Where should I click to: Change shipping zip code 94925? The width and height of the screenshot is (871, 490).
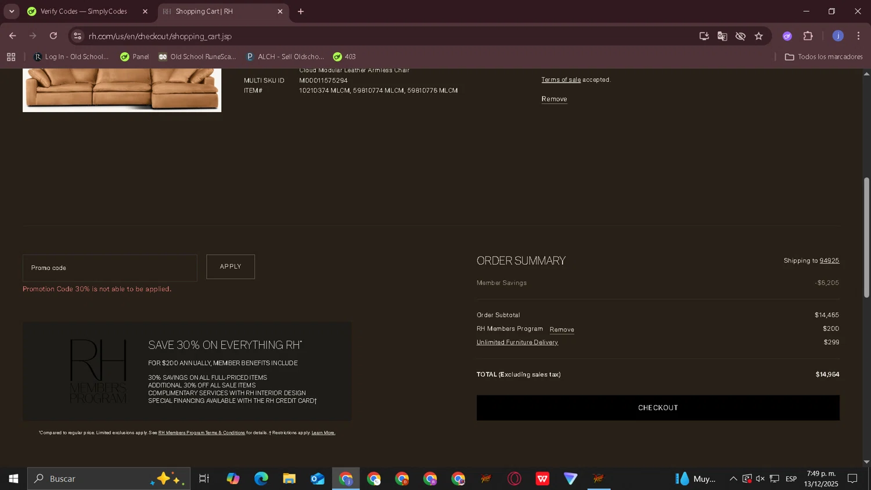pos(829,261)
